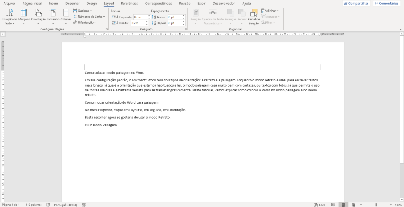
Task: Collapse the ribbon with the chevron
Action: (x=400, y=30)
